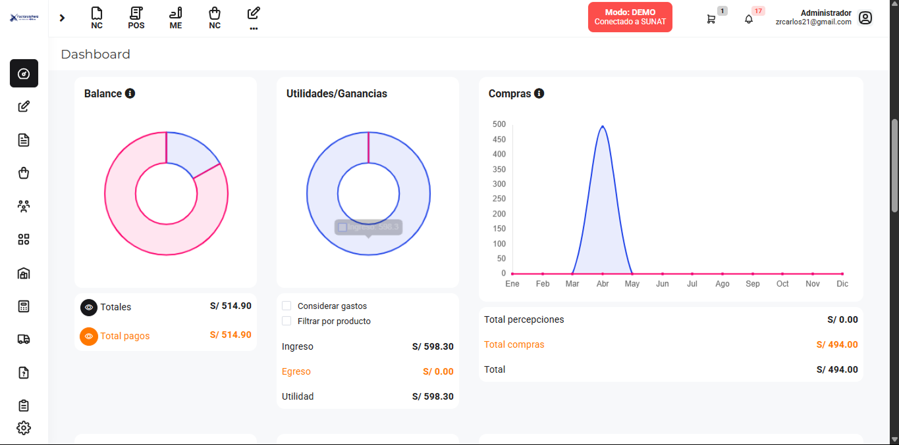The image size is (899, 445).
Task: Open the Administrador user account menu
Action: coord(865,18)
